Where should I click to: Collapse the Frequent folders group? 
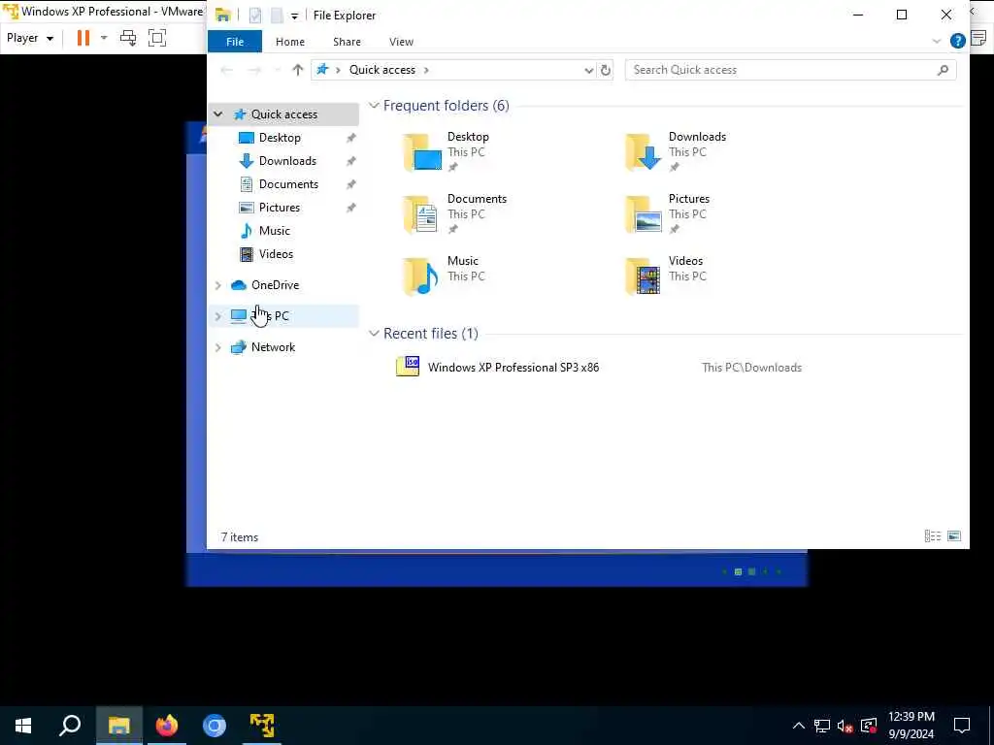click(x=374, y=106)
